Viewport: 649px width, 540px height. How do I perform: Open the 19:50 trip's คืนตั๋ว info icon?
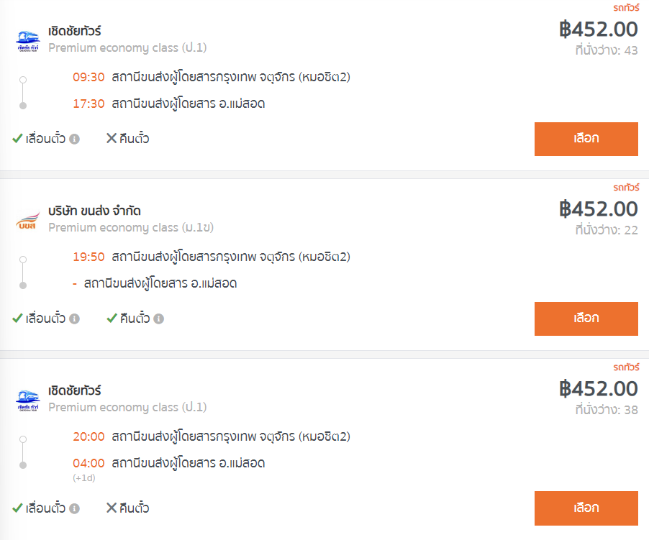[x=158, y=319]
